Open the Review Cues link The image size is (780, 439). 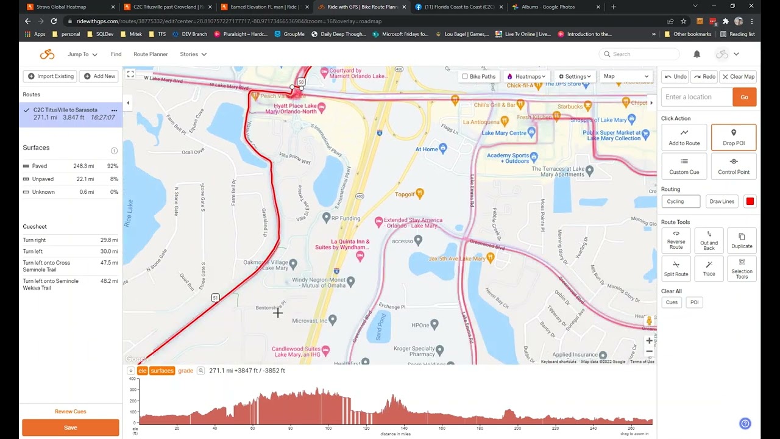pos(71,412)
